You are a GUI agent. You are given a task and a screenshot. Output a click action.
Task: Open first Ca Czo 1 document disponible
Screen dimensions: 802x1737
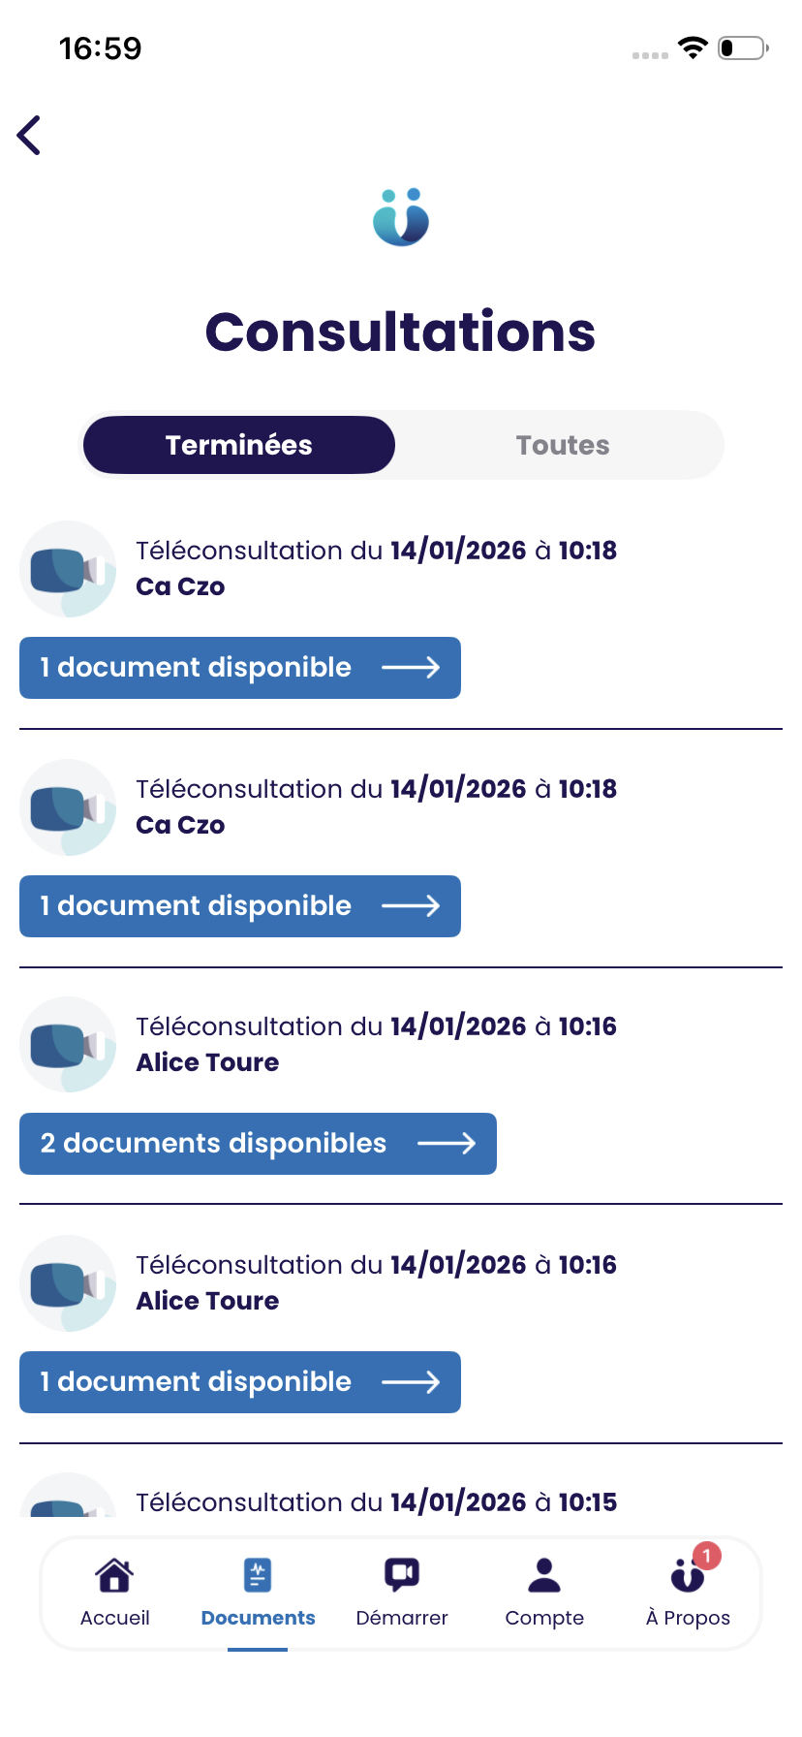pos(240,668)
